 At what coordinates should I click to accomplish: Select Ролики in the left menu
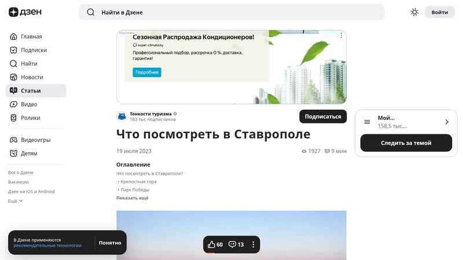[31, 118]
